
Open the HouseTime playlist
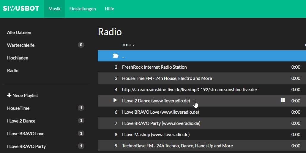18,108
